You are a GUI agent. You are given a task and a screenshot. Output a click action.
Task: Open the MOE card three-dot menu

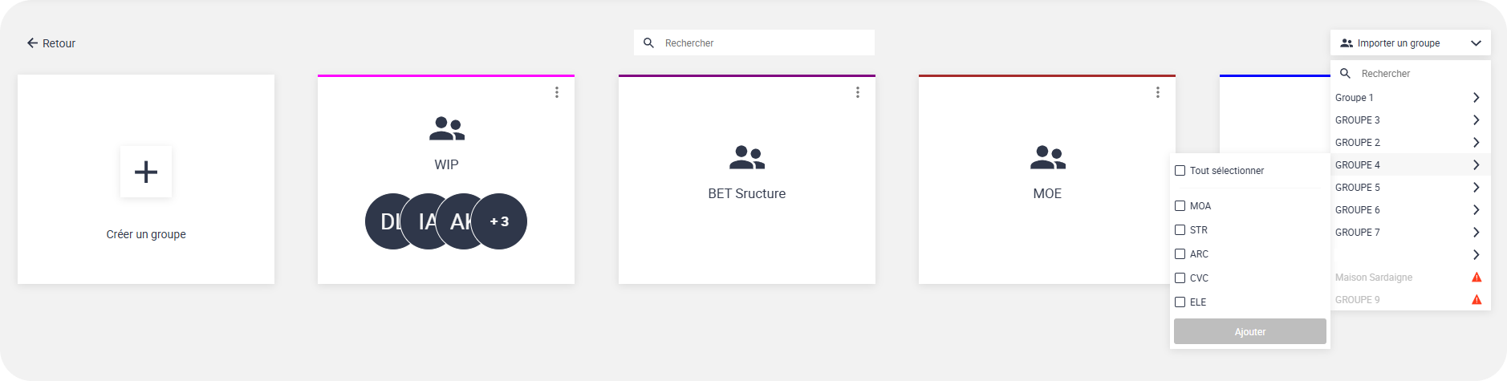[x=1158, y=92]
